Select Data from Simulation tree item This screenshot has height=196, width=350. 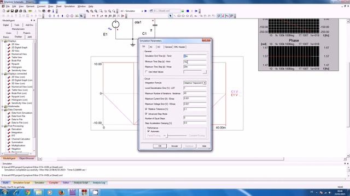22,113
